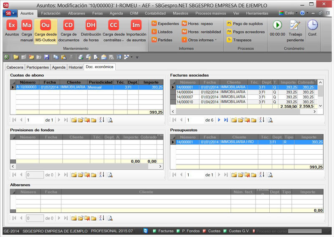
Task: Sort Cuotas de abono list A-Z
Action: tap(101, 120)
